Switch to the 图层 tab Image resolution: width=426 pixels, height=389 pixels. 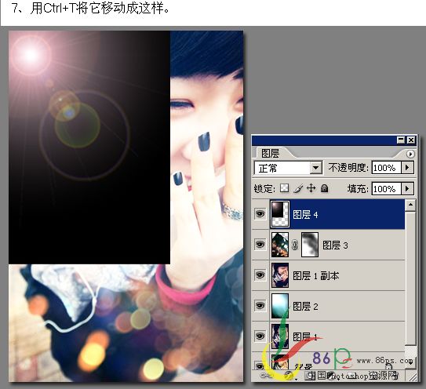point(270,154)
